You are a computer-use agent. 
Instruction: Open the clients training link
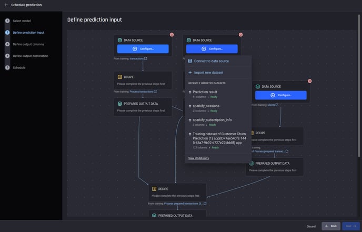pos(271,105)
